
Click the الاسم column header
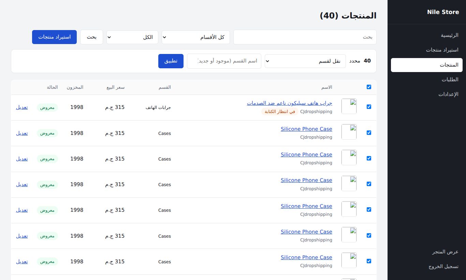[x=327, y=87]
